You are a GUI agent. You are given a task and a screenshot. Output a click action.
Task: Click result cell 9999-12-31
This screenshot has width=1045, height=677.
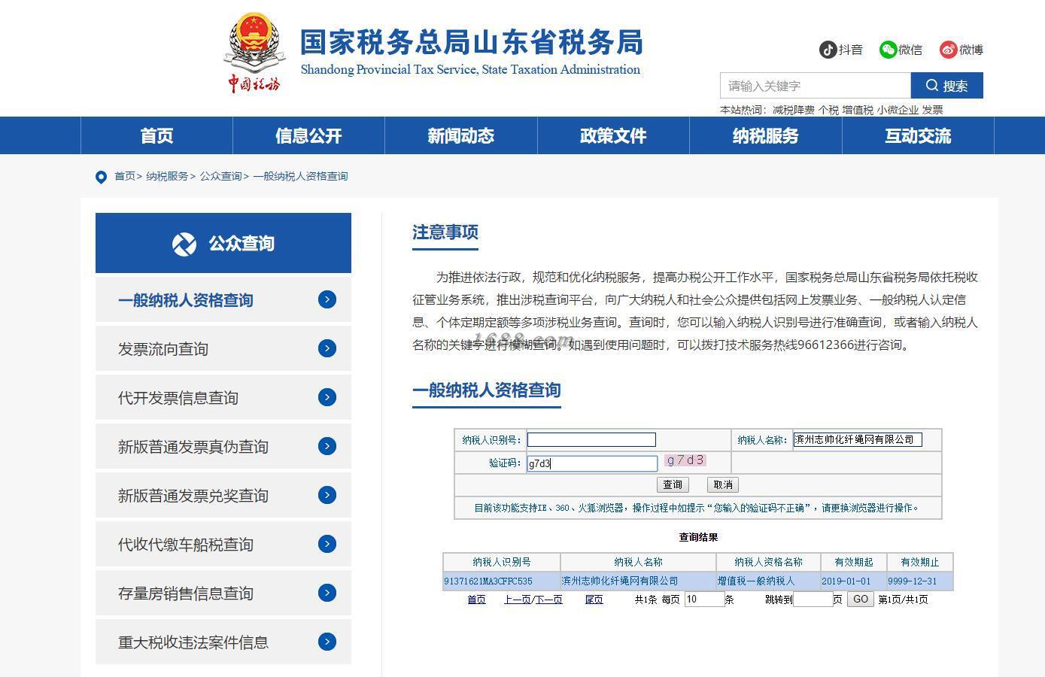(920, 581)
